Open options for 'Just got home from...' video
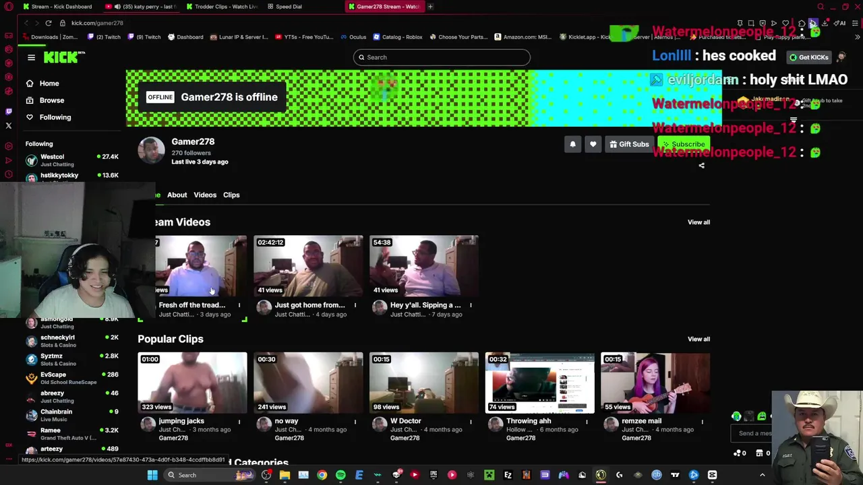 pos(355,305)
